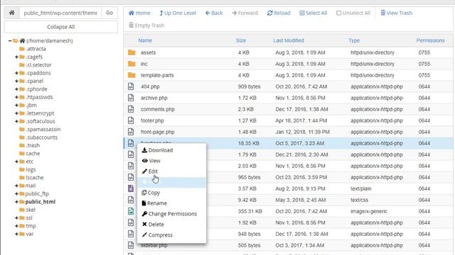
Task: Click the 18.35 KB size cell
Action: [248, 143]
